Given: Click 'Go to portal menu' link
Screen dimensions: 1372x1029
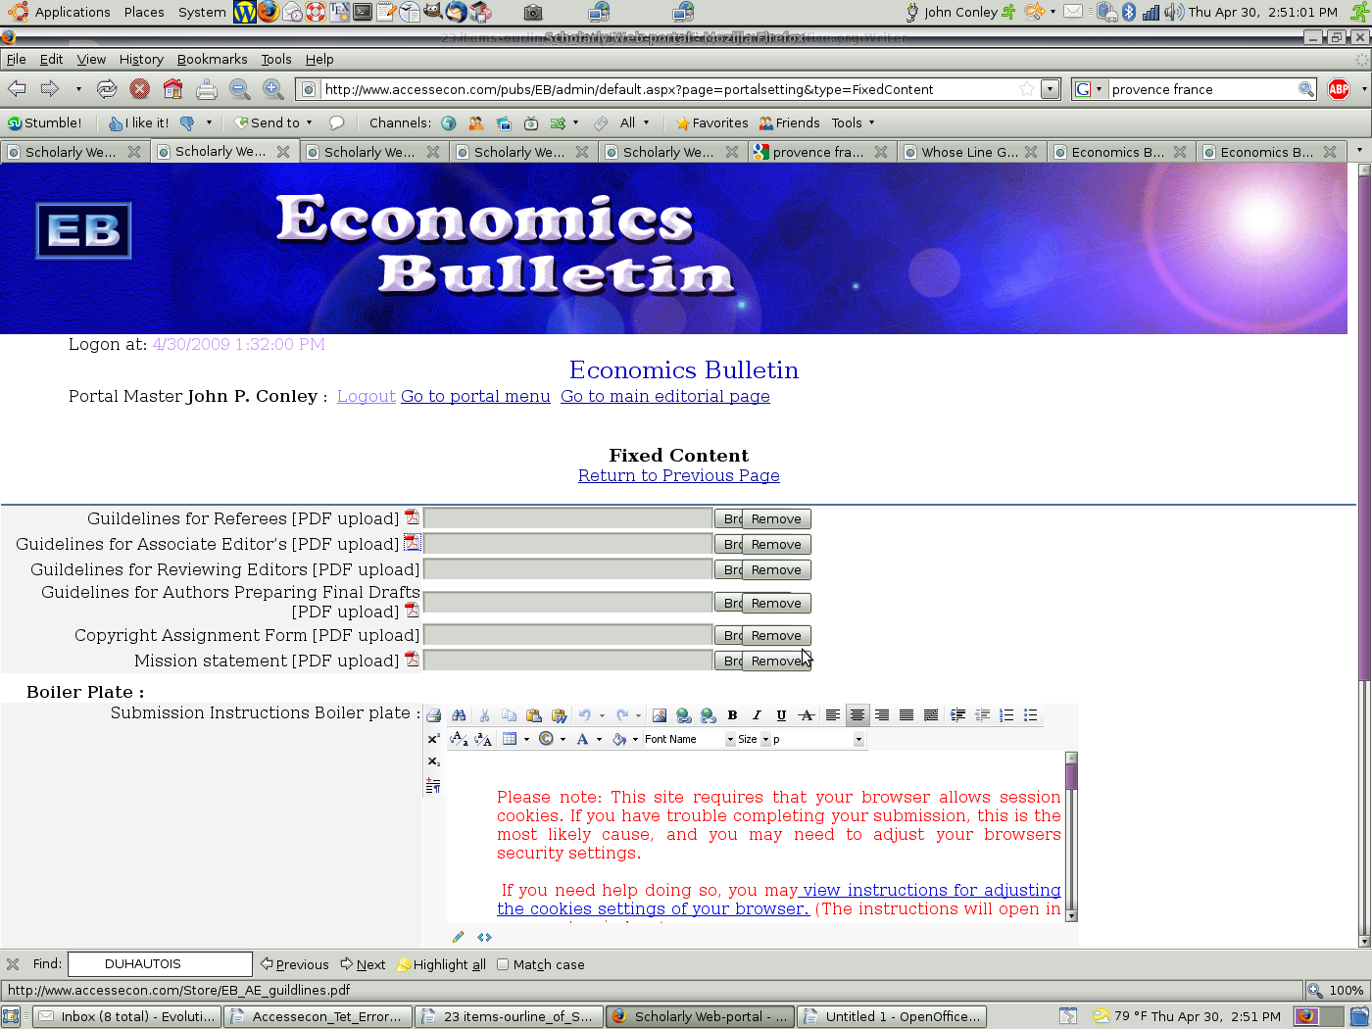Looking at the screenshot, I should tap(475, 396).
